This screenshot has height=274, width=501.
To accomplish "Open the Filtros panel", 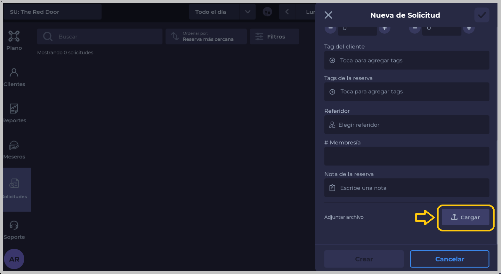I will [x=275, y=36].
